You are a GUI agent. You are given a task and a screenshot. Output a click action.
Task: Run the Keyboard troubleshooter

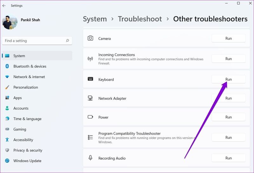click(x=228, y=79)
